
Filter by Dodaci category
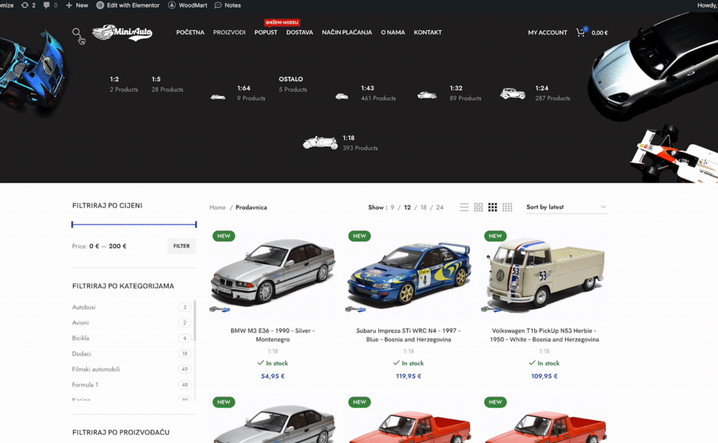(x=82, y=354)
